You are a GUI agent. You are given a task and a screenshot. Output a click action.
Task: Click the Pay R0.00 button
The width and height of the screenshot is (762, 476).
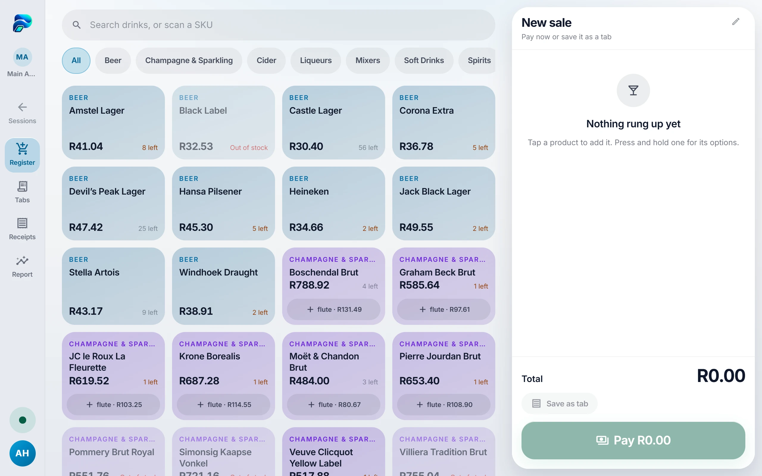coord(633,440)
